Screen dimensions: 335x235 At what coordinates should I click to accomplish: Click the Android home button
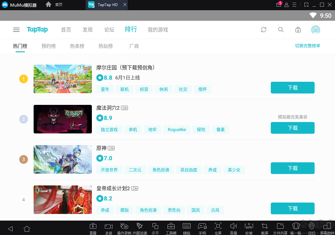click(27, 229)
